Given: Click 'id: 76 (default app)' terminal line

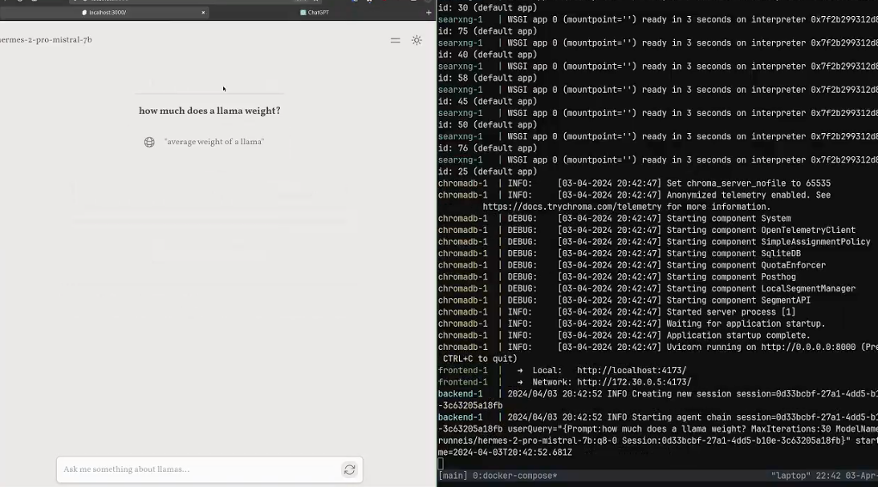Looking at the screenshot, I should [487, 148].
